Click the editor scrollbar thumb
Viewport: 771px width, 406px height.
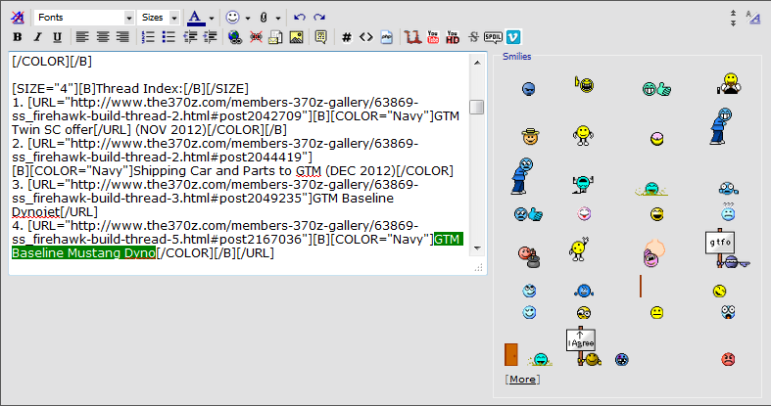pyautogui.click(x=476, y=107)
